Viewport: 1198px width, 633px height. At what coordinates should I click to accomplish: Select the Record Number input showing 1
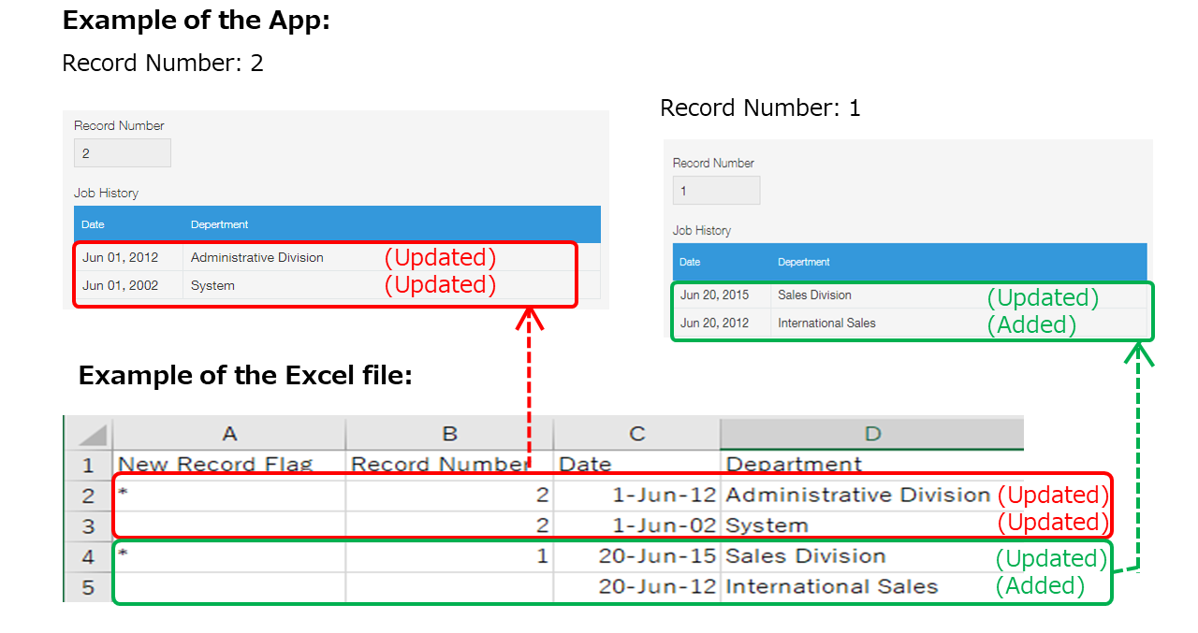(x=716, y=190)
